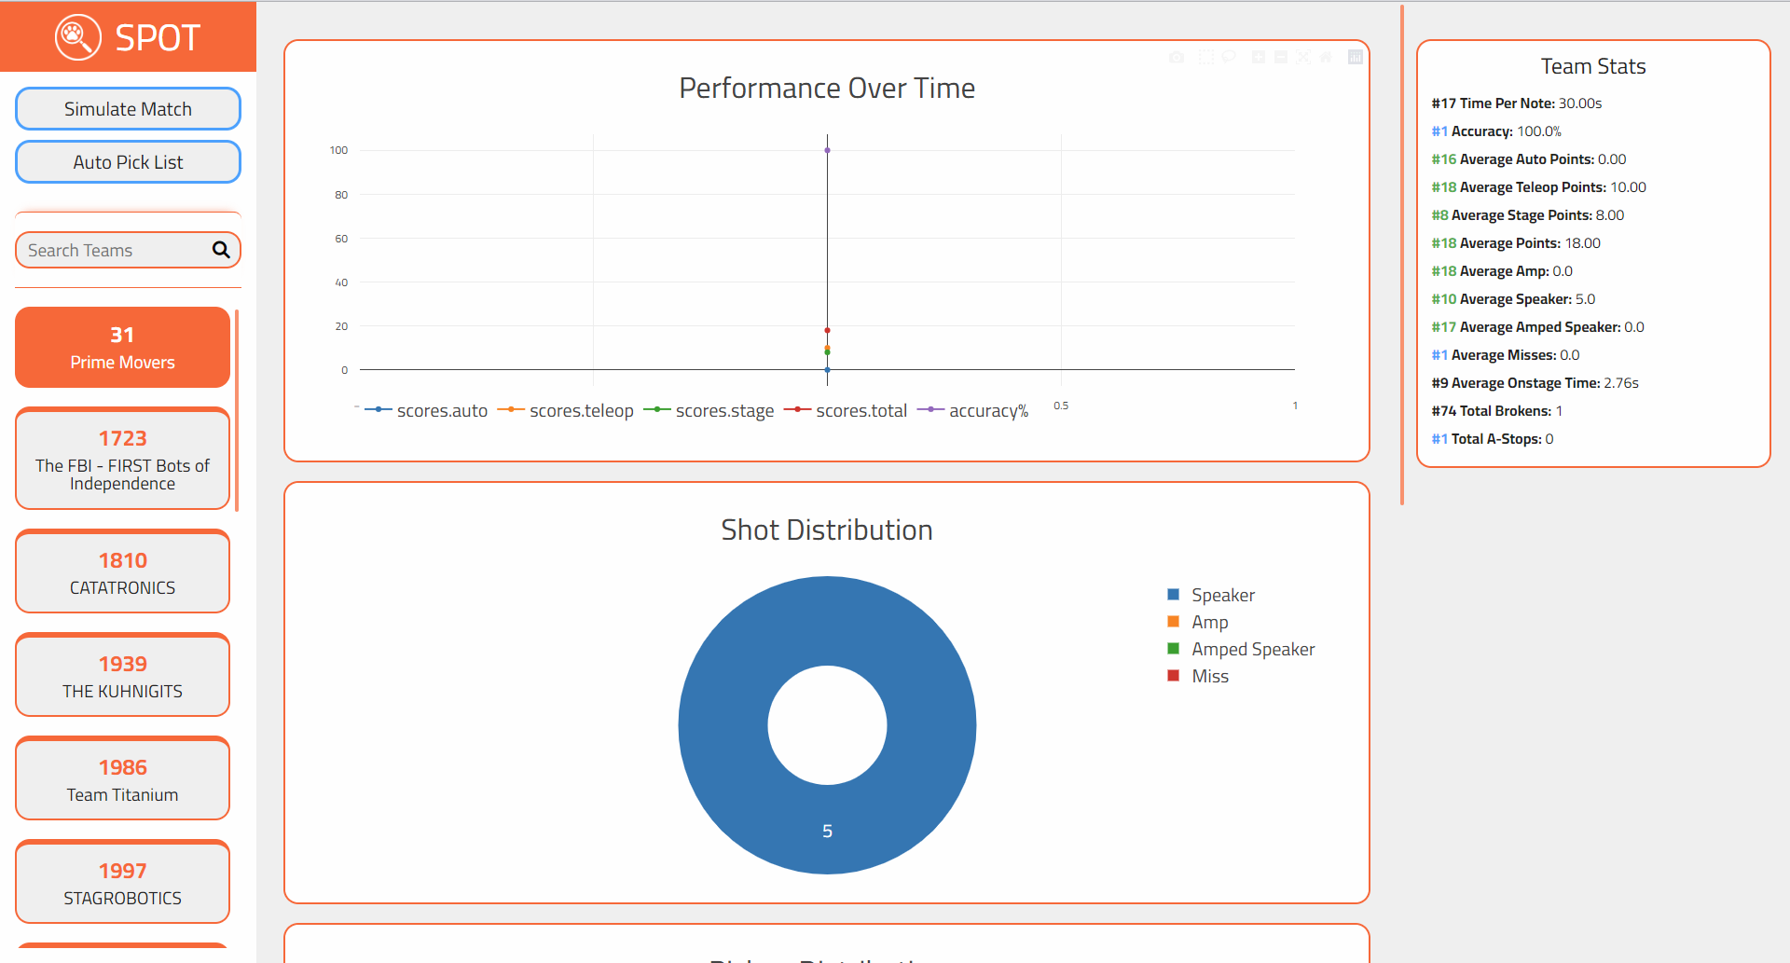Viewport: 1790px width, 963px height.
Task: Select the lasso select tool in chart toolbar
Action: [1229, 57]
